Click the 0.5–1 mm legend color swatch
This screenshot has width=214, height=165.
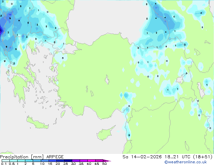click(14, 161)
